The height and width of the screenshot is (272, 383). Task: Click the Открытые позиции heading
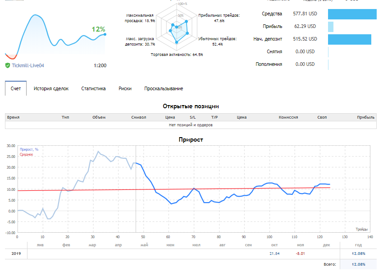[191, 106]
